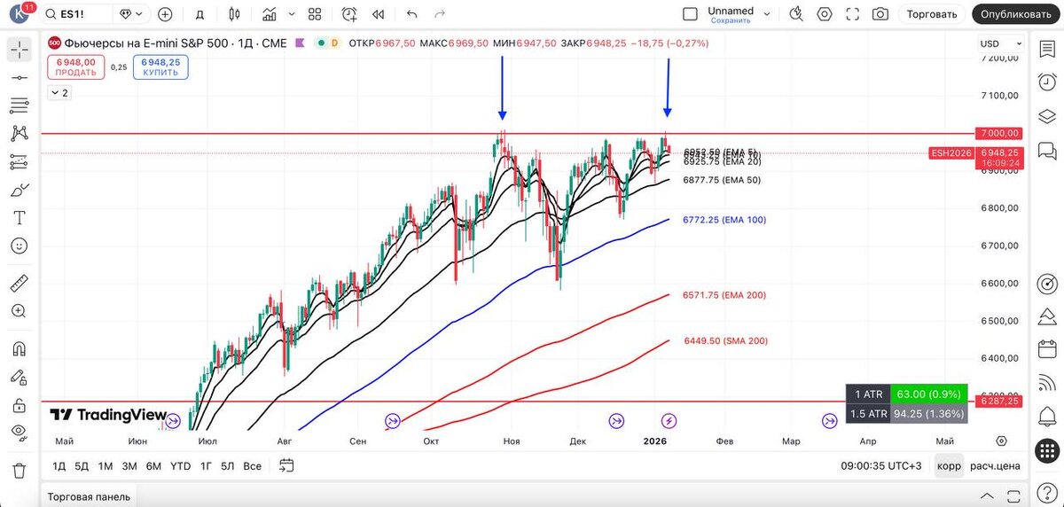This screenshot has width=1064, height=507.
Task: Open the trend line tools
Action: [19, 78]
